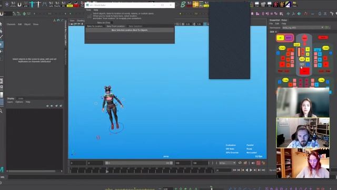Image resolution: width=337 pixels, height=190 pixels.
Task: Click the green B shelf icon
Action: pos(183,4)
